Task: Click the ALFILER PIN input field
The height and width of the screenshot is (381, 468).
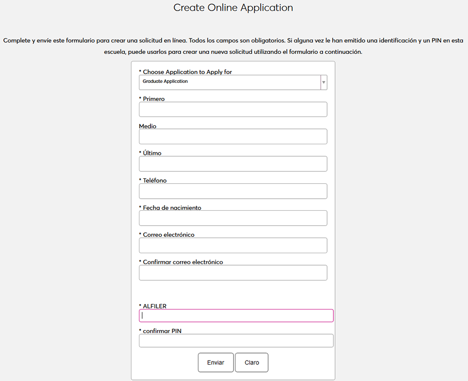Action: click(236, 316)
